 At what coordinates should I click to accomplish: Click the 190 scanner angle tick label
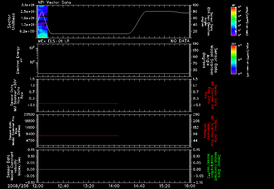pos(196,44)
